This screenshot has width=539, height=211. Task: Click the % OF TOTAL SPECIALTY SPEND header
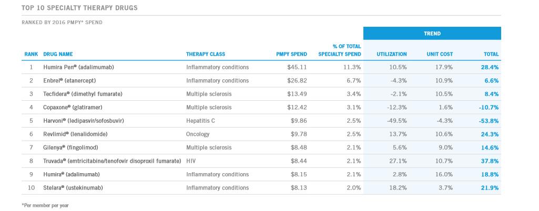click(340, 50)
